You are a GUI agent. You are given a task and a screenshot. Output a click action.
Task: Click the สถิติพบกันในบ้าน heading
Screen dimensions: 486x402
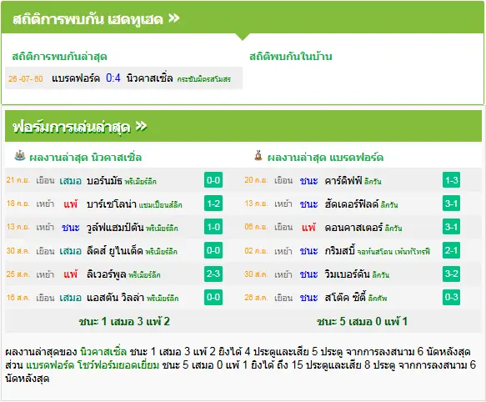pyautogui.click(x=291, y=57)
